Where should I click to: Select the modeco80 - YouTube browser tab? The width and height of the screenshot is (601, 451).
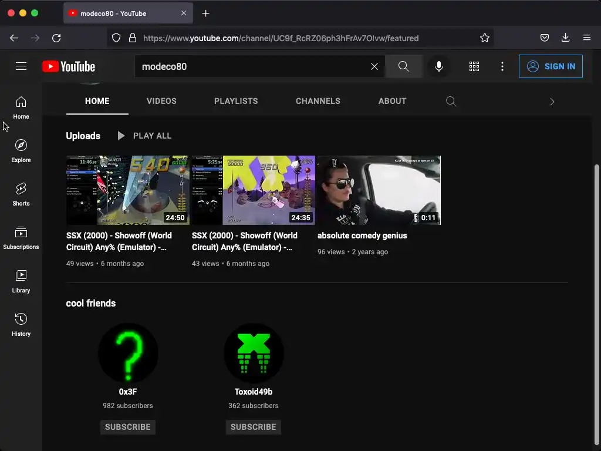click(x=128, y=14)
